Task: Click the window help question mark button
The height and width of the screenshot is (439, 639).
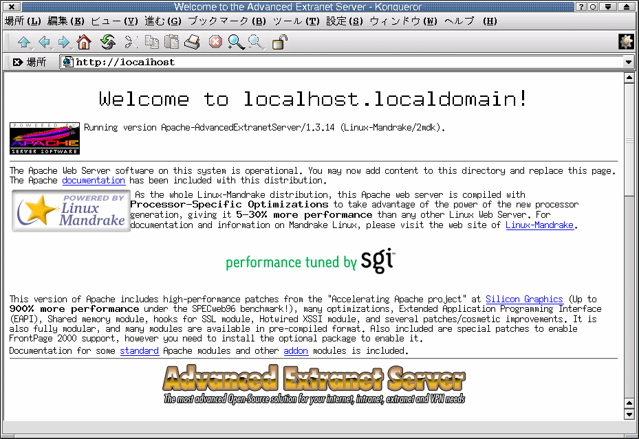Action: [581, 6]
